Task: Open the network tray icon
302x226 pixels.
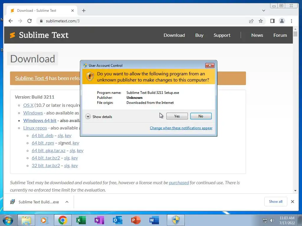Action: click(265, 220)
